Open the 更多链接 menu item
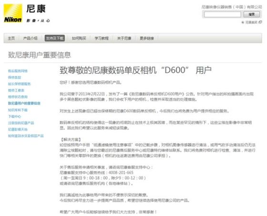 click(147, 38)
